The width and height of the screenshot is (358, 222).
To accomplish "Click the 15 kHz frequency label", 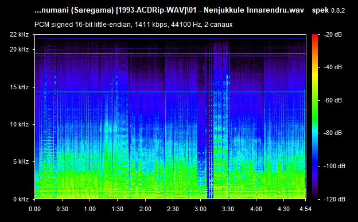I will [x=19, y=87].
